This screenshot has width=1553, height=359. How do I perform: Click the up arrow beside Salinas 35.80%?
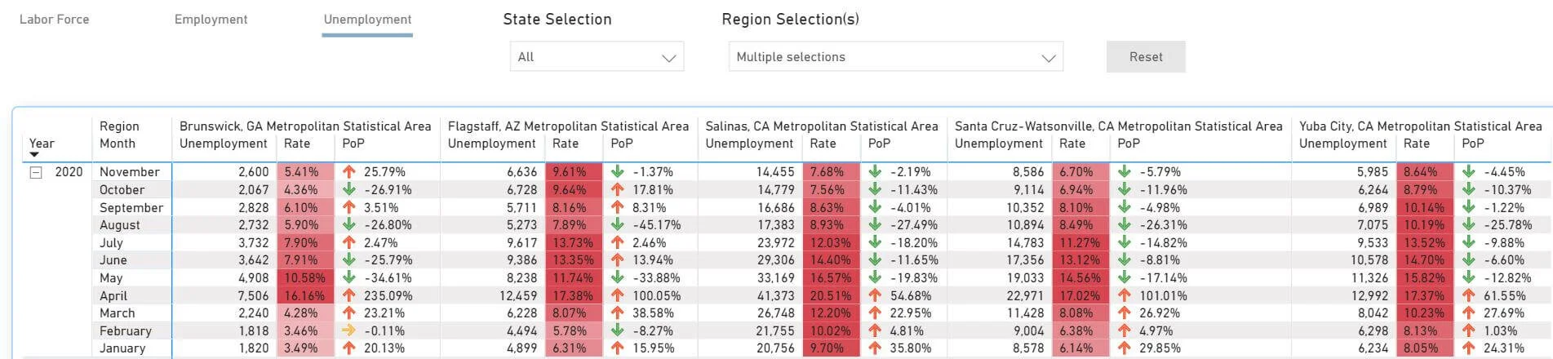[875, 348]
